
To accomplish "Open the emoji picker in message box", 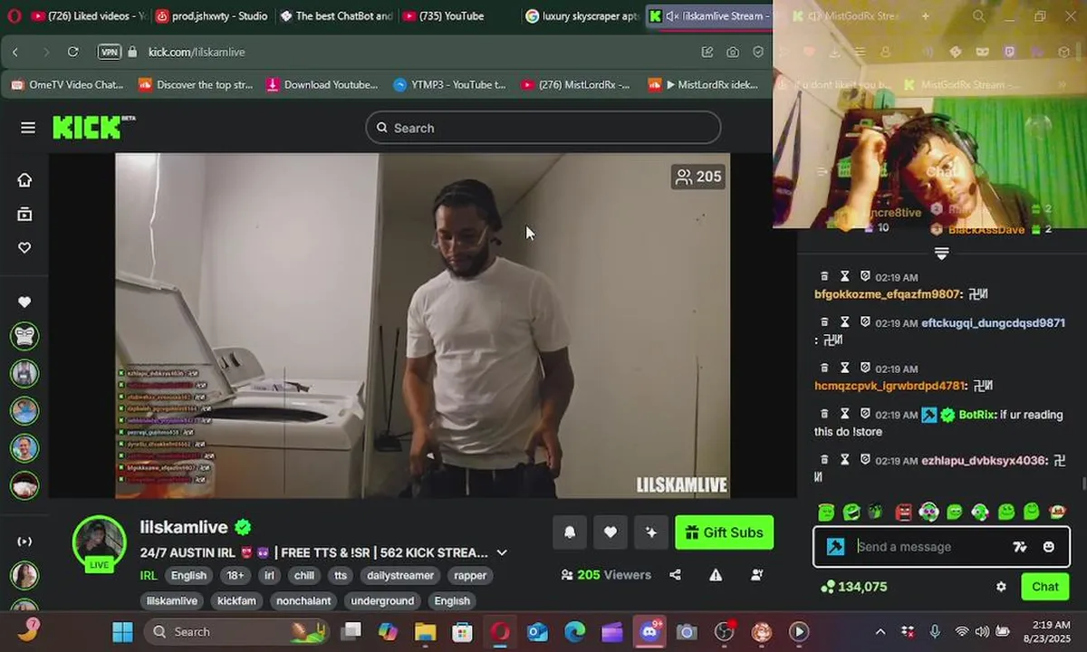I will 1049,547.
